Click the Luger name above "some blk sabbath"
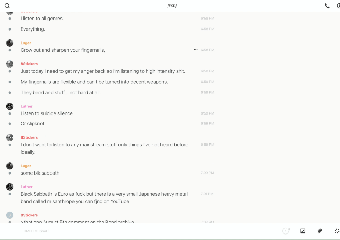The image size is (340, 240). 26,166
